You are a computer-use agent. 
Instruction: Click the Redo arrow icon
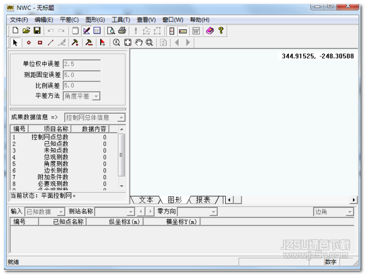coord(61,30)
